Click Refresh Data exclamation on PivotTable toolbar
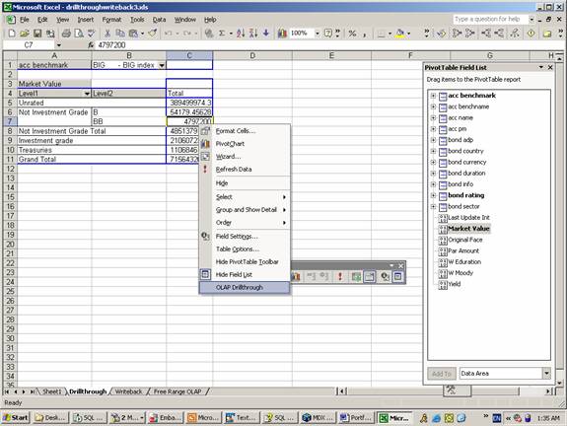This screenshot has height=426, width=567. pos(340,277)
